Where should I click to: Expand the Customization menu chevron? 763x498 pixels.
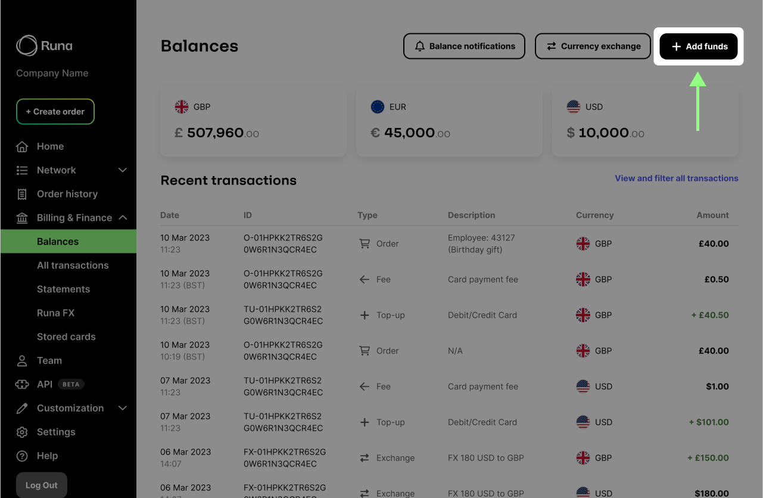123,408
